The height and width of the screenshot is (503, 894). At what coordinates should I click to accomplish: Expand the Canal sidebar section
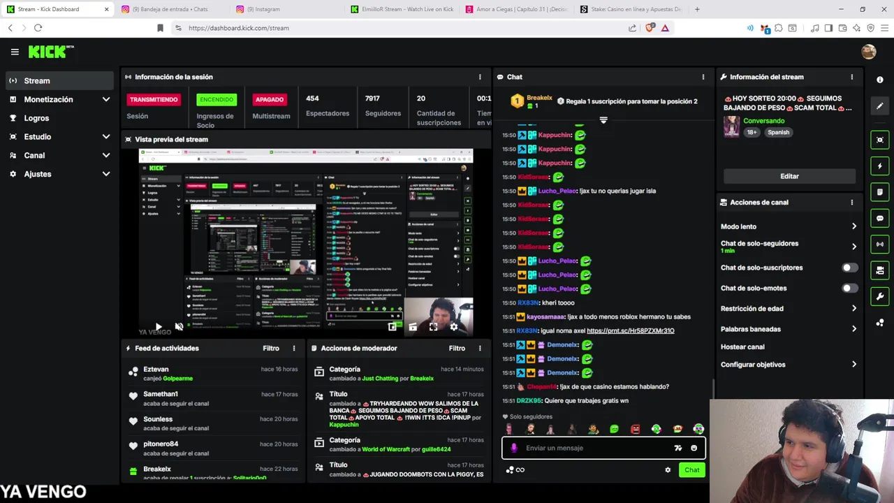tap(106, 155)
